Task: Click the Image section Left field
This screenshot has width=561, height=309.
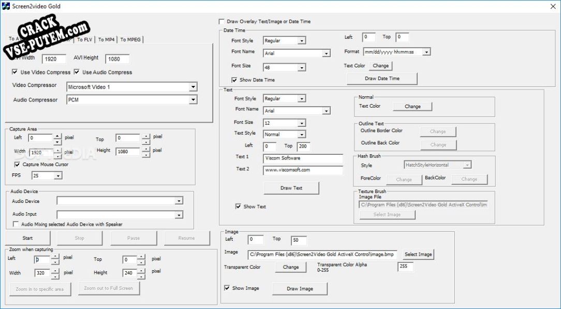Action: (x=256, y=240)
